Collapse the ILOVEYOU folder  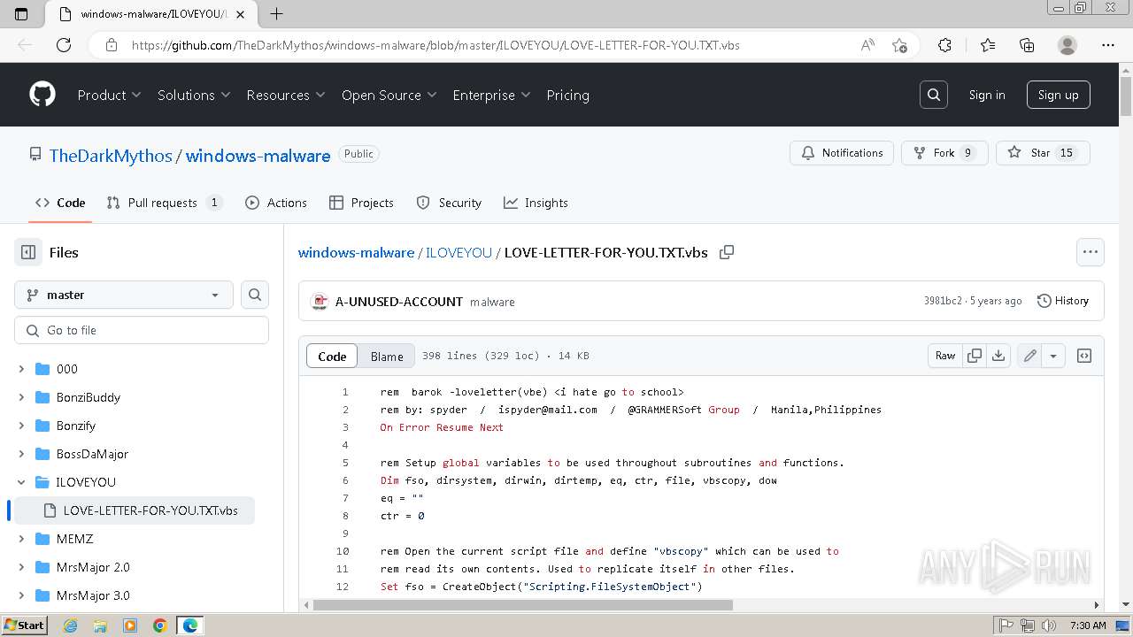point(21,482)
